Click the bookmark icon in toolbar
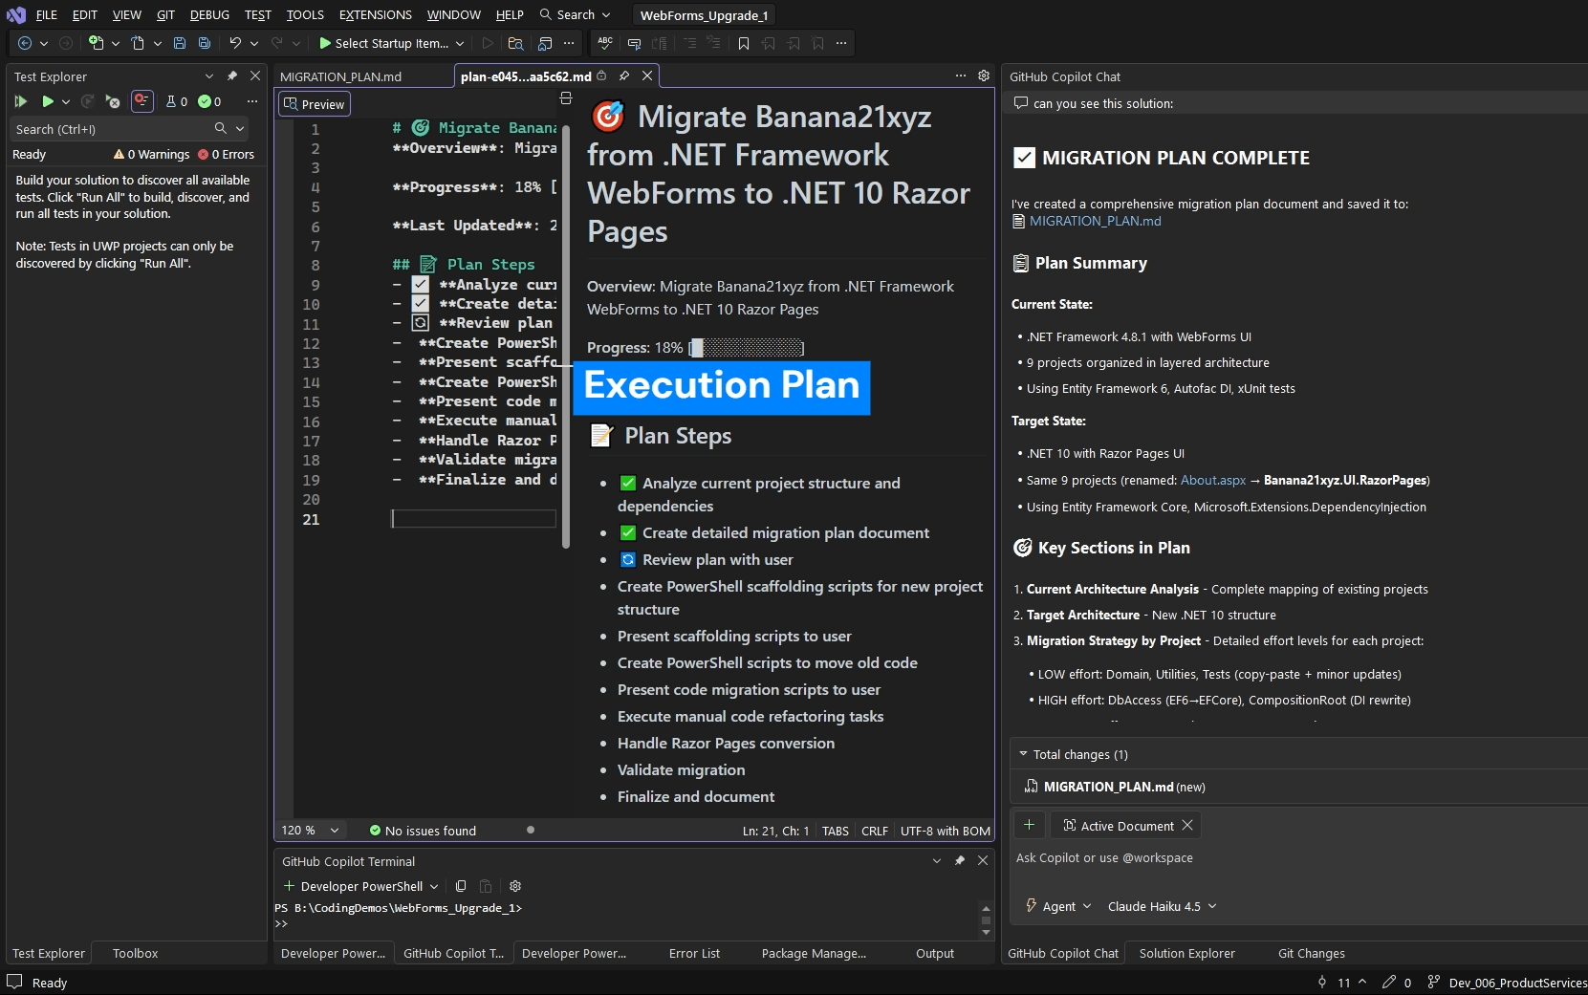Screen dimensions: 1588x995 [743, 43]
